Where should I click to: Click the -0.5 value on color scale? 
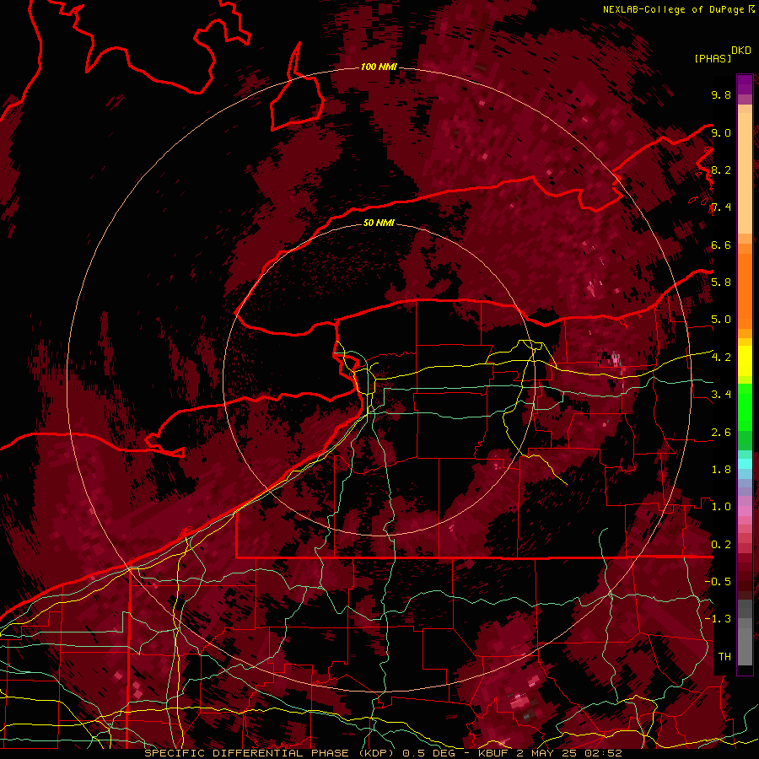[719, 582]
